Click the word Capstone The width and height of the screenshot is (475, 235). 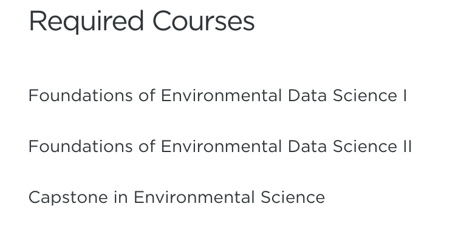[68, 198]
